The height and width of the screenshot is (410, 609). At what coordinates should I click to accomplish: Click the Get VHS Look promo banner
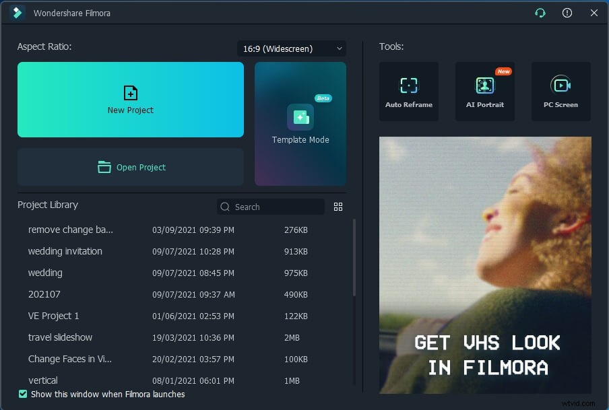tap(485, 265)
